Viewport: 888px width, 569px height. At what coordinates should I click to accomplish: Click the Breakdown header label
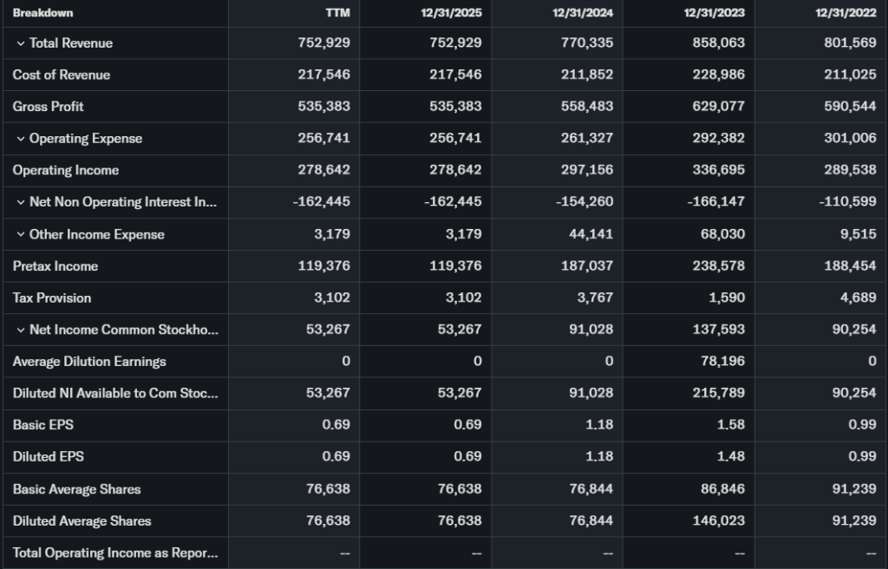(x=43, y=13)
